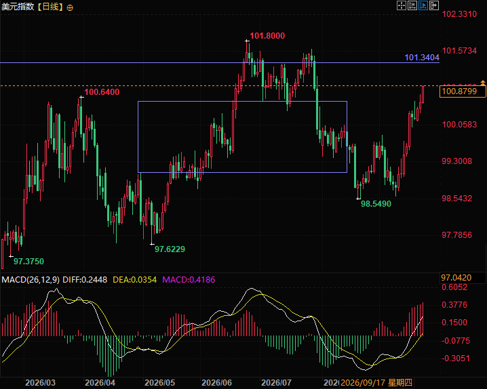Click the 0.6052 MACD axis value
Screen dimensions: 487x389
click(454, 287)
